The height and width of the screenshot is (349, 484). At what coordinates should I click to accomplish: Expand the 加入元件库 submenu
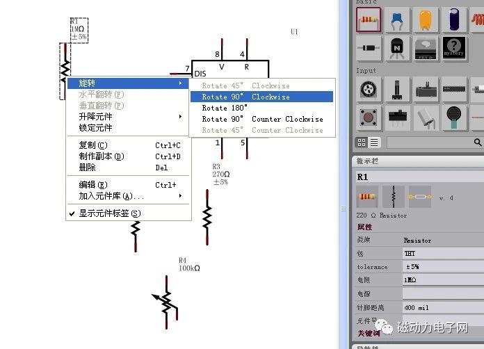tap(129, 196)
